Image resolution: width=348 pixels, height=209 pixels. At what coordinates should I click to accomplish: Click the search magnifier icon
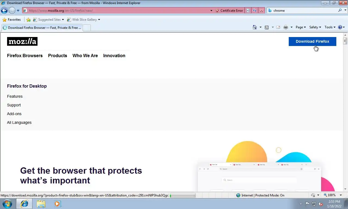click(340, 10)
